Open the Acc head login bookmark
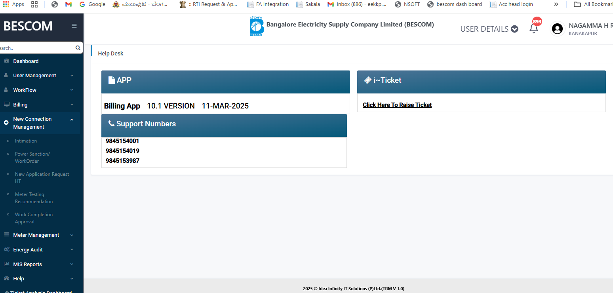 (511, 4)
